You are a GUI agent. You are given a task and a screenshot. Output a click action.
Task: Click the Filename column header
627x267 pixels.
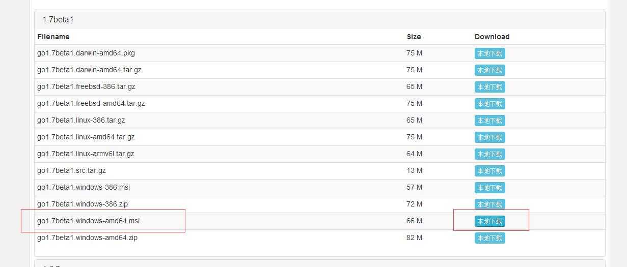tap(53, 37)
